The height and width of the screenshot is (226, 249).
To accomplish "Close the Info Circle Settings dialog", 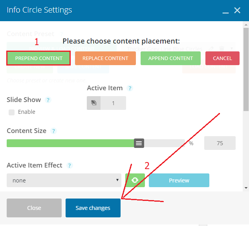I will pyautogui.click(x=237, y=11).
